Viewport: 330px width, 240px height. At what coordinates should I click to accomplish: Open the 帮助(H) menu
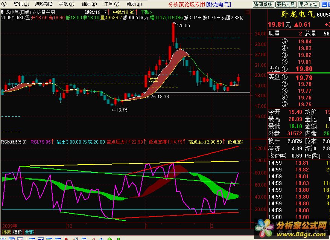[x=134, y=4]
